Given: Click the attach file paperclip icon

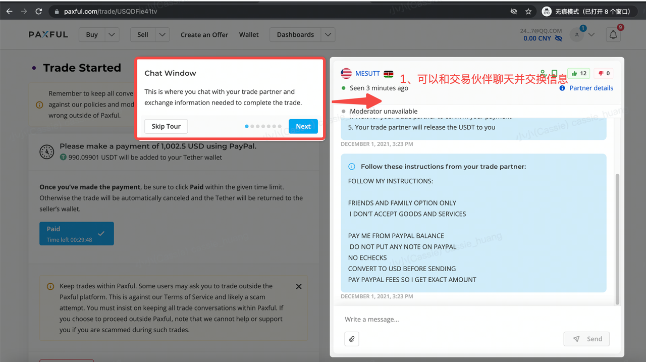Looking at the screenshot, I should point(352,339).
